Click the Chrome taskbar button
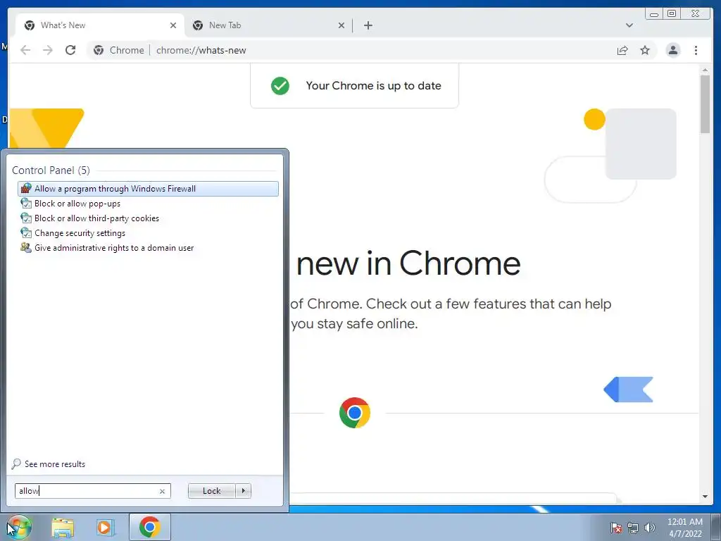Screen dimensions: 721x541 coord(149,527)
